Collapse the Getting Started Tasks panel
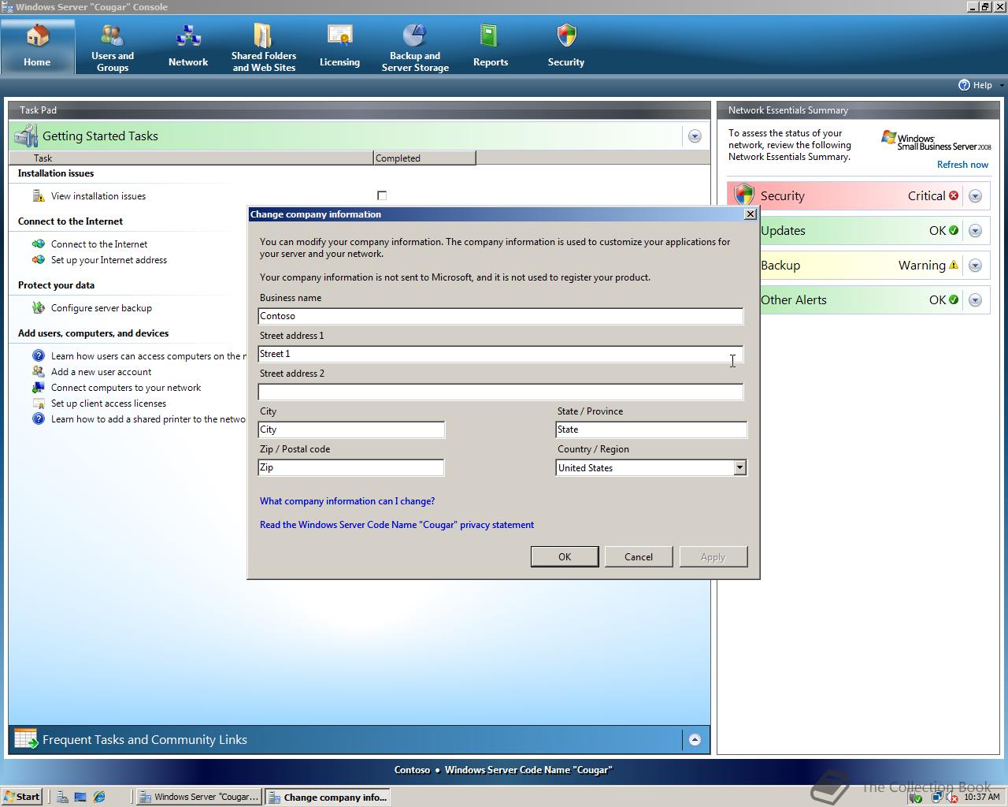Viewport: 1008px width, 807px height. [695, 136]
